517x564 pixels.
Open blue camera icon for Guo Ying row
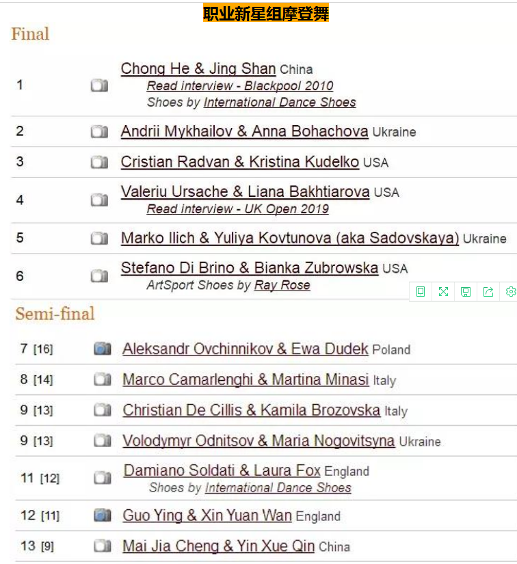point(103,515)
